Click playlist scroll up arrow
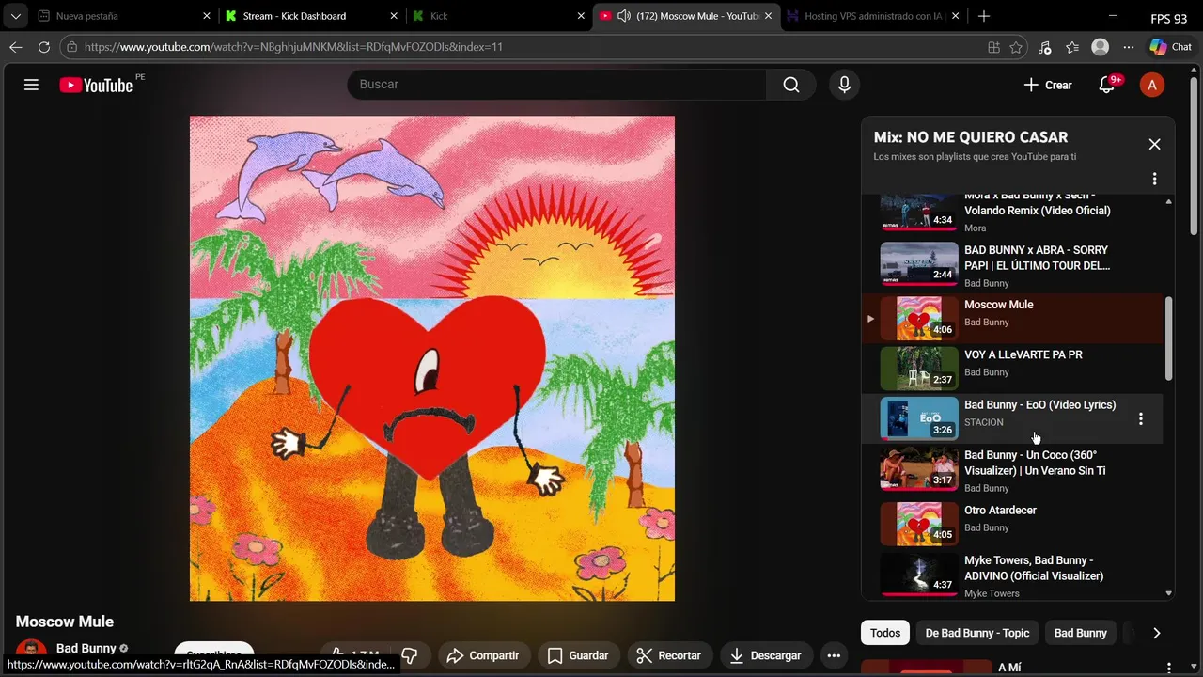 click(x=1169, y=201)
